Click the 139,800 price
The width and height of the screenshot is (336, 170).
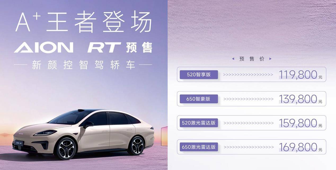coord(298,99)
